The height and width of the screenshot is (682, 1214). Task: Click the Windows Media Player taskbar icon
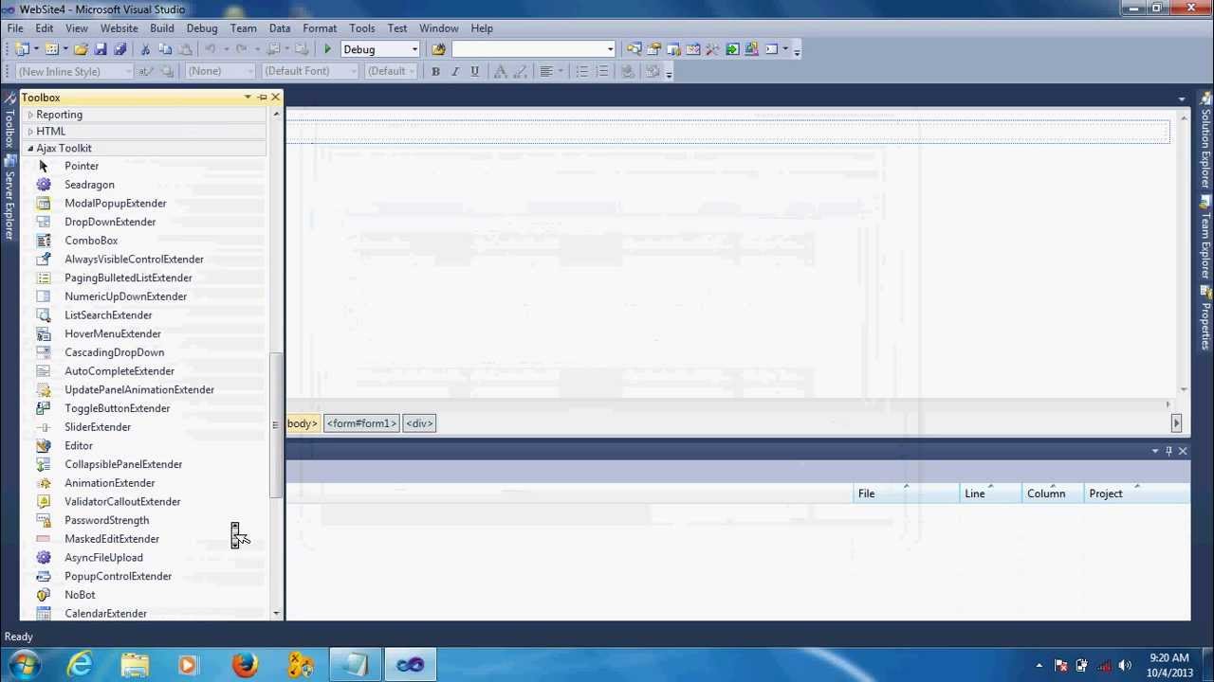pyautogui.click(x=188, y=665)
